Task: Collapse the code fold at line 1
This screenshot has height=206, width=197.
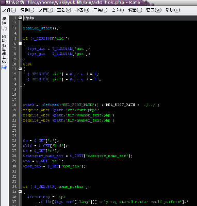Action: (20, 18)
